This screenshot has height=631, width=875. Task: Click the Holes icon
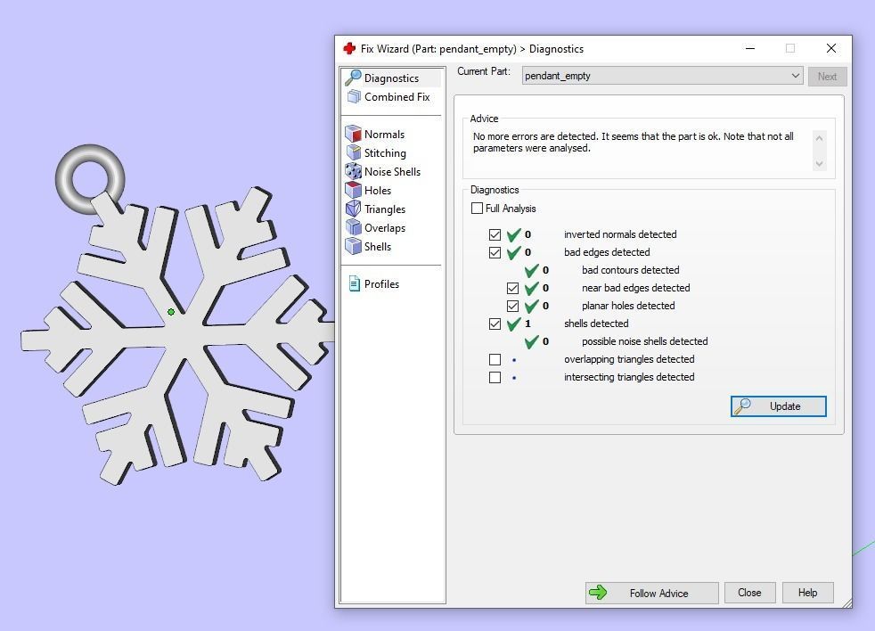(353, 190)
